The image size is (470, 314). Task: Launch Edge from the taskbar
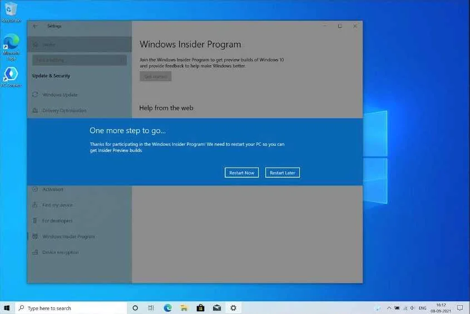tap(167, 308)
